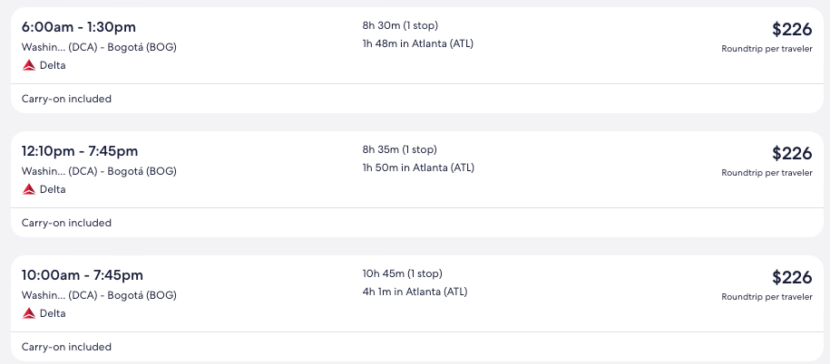Viewport: 830px width, 364px height.
Task: Click Carry-on included on first flight card
Action: [66, 99]
